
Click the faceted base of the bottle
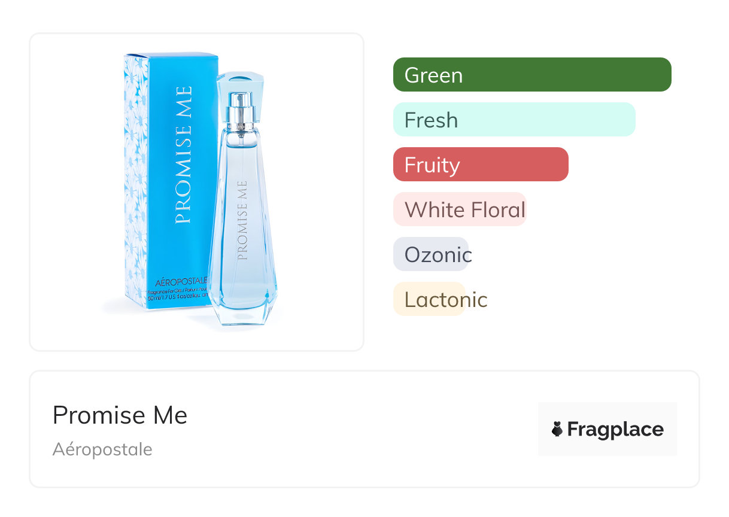coord(242,308)
